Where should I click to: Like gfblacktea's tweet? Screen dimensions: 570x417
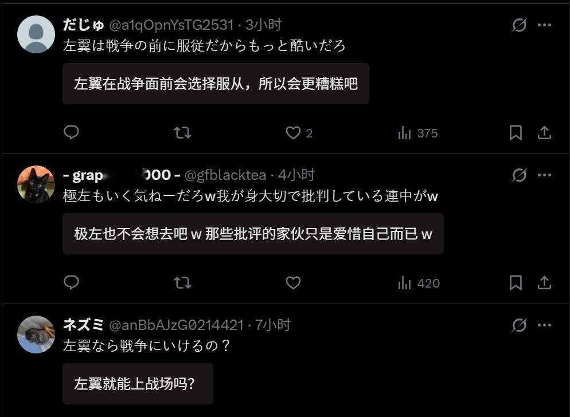293,282
